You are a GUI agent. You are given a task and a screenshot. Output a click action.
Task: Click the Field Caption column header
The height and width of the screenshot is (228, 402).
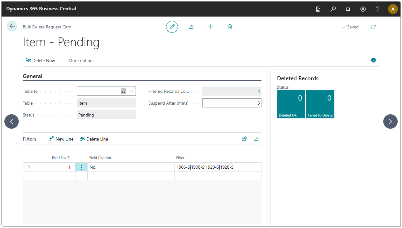(x=100, y=158)
